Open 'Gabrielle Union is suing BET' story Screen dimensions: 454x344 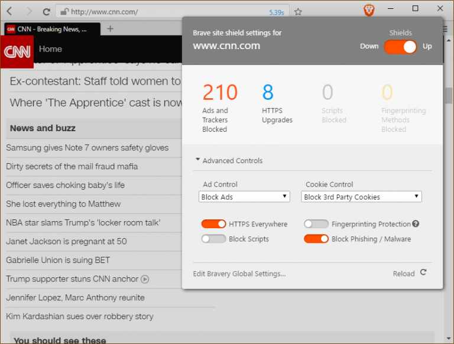[x=58, y=260]
